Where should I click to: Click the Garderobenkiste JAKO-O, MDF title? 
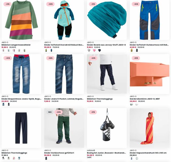coord(145,99)
